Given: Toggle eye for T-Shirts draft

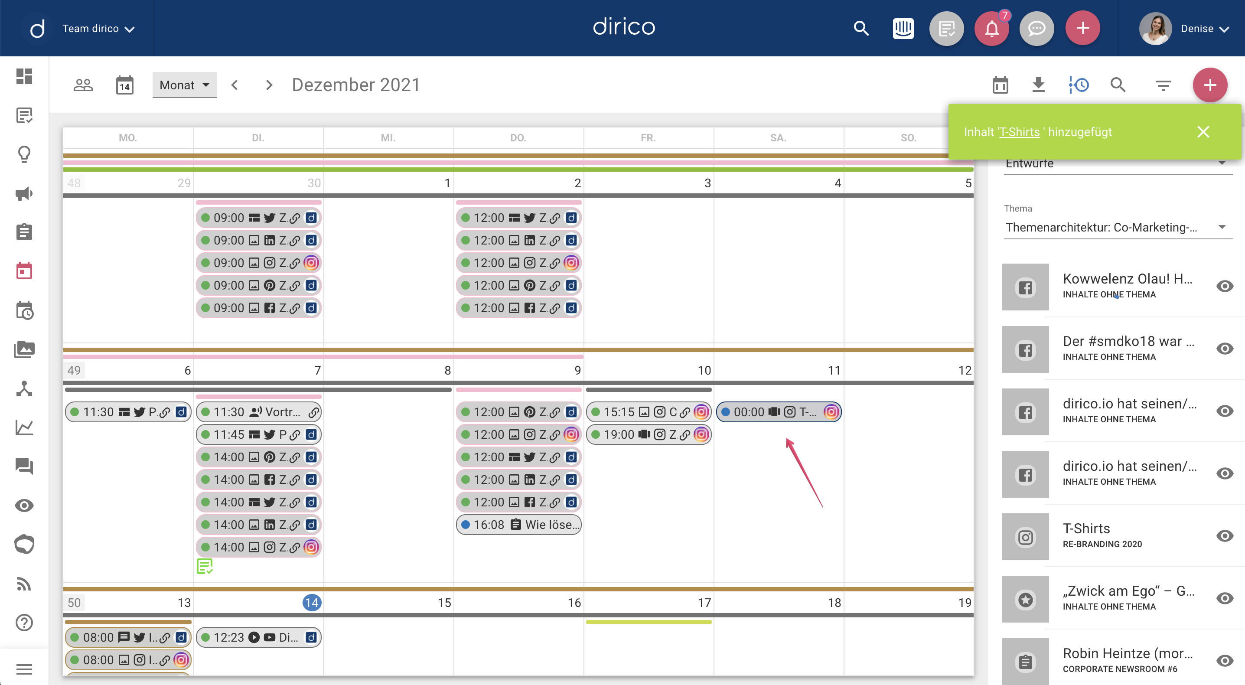Looking at the screenshot, I should tap(1225, 535).
